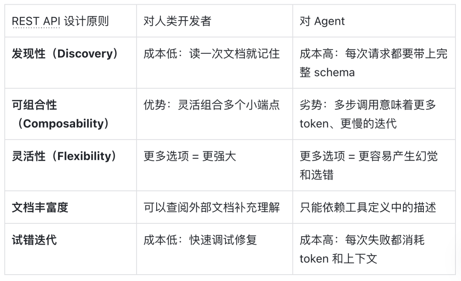The image size is (461, 281).
Task: Click the bold（Composability）text
Action: point(63,124)
